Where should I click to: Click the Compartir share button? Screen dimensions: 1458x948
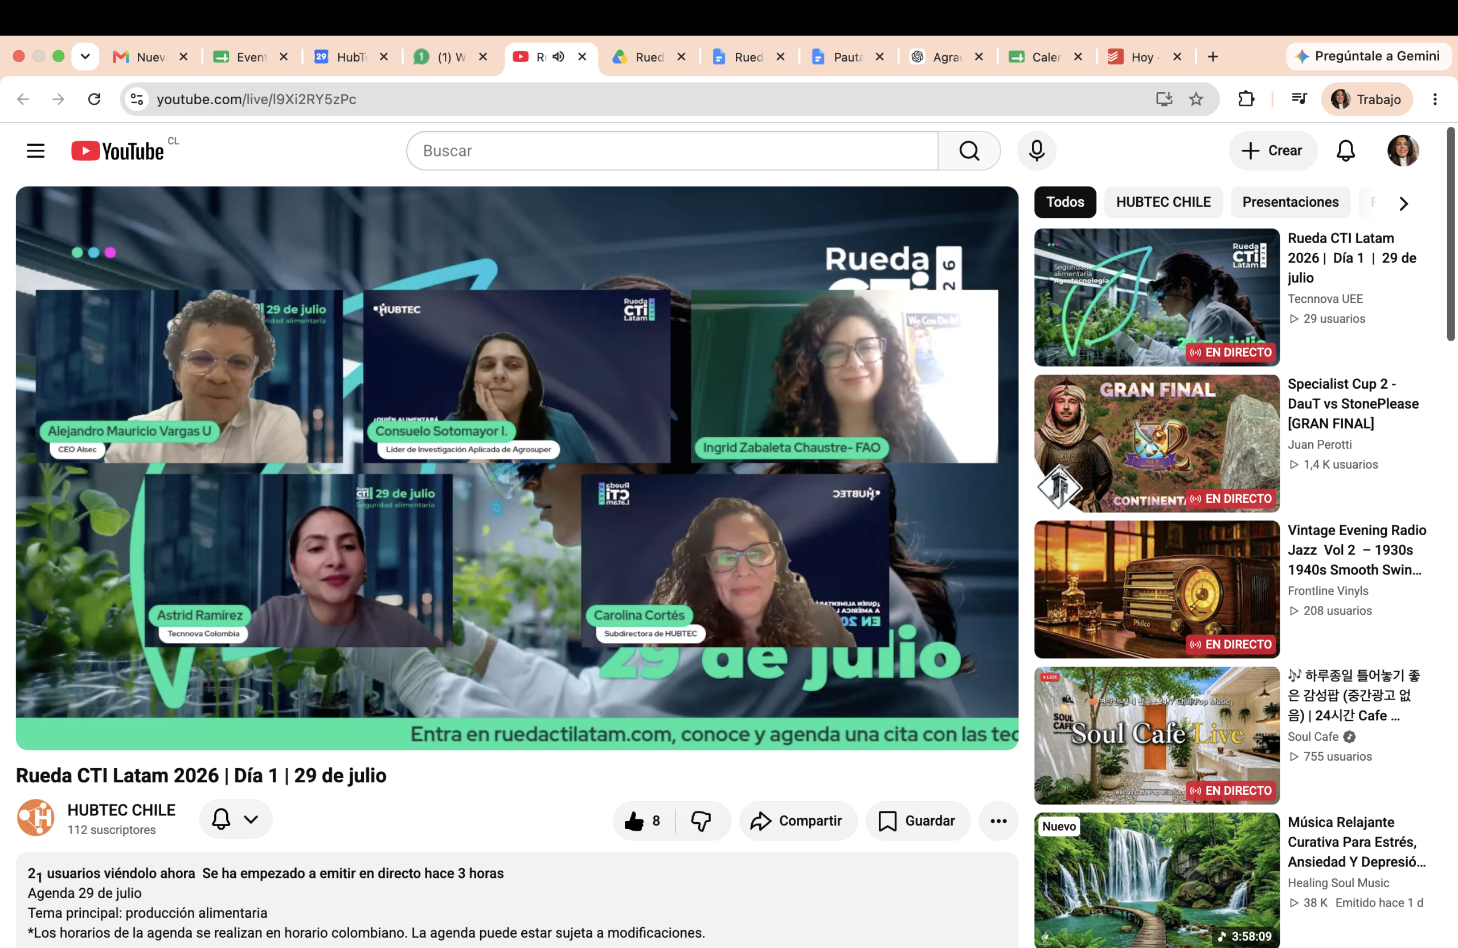tap(797, 820)
